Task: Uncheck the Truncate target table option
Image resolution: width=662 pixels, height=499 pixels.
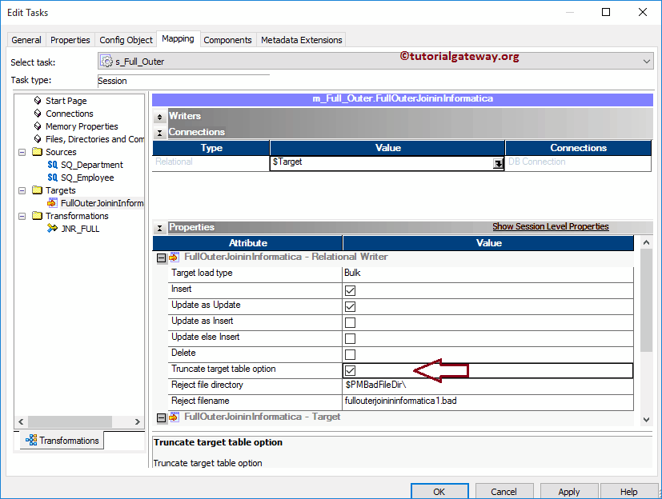Action: (x=350, y=369)
